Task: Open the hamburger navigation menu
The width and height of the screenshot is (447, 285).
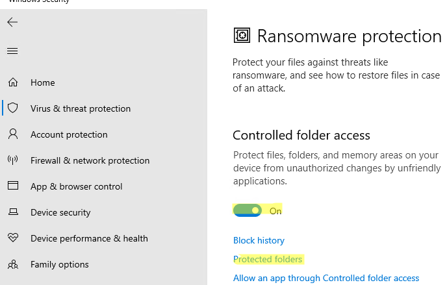Action: tap(12, 51)
